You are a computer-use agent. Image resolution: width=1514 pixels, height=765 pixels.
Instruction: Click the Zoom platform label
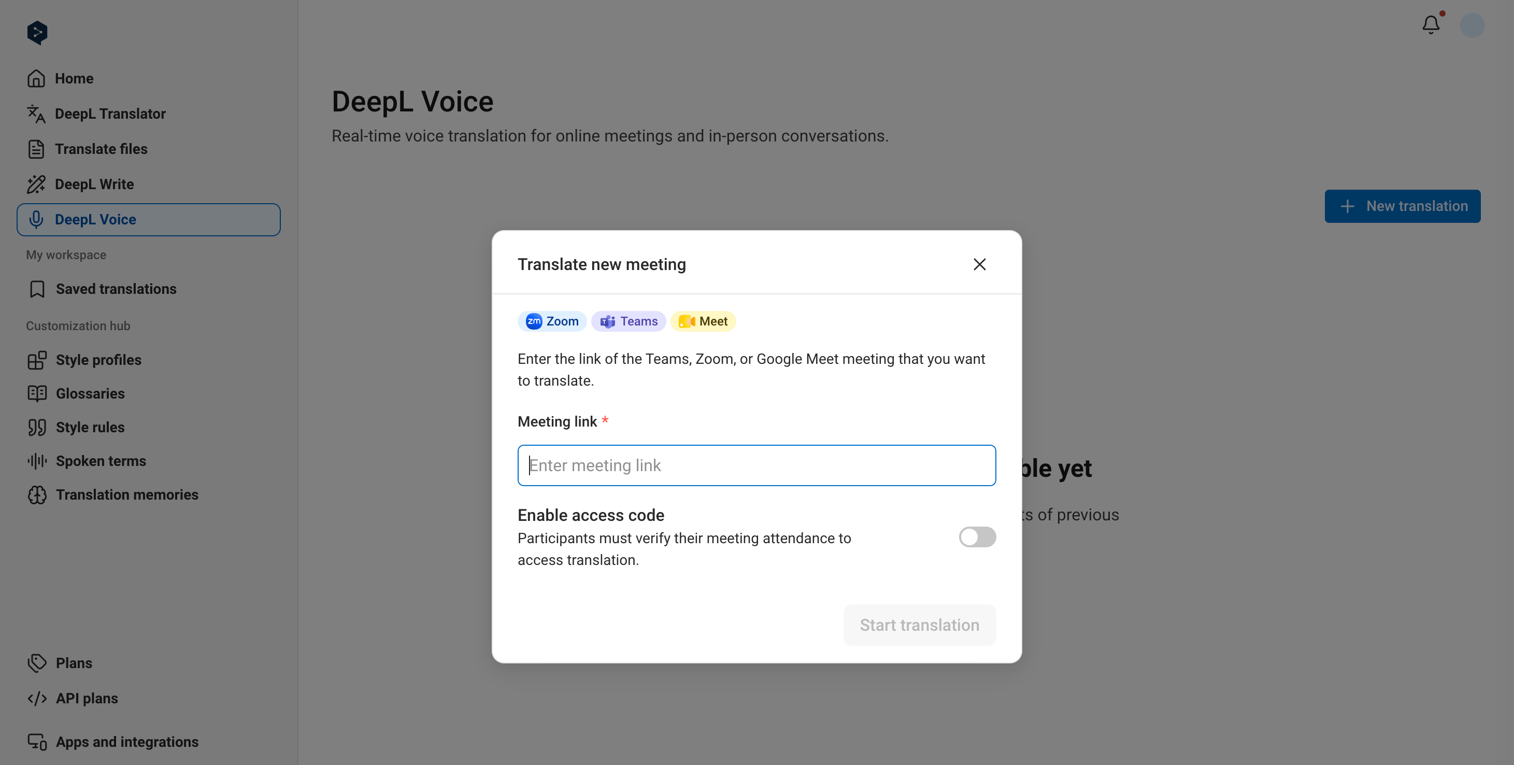[x=563, y=321]
